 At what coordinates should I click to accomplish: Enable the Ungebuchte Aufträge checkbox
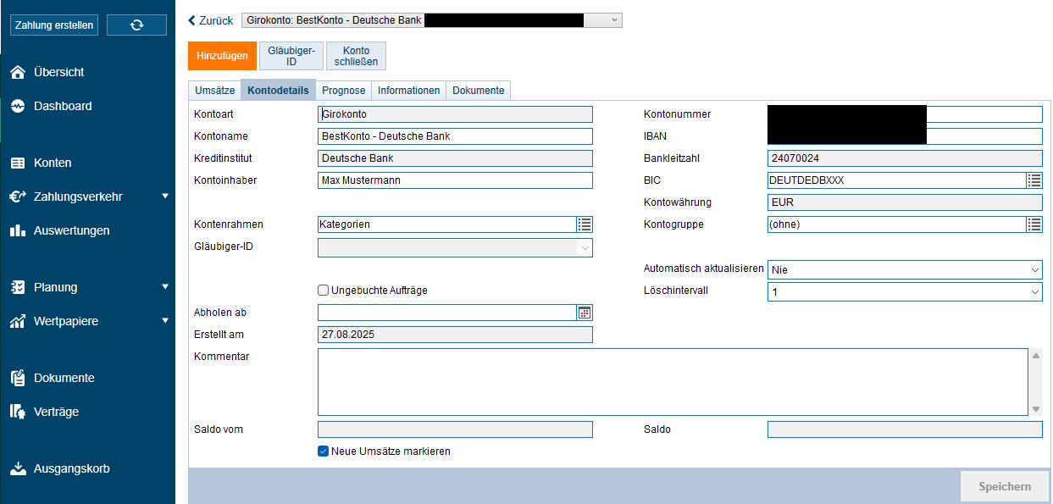[324, 291]
